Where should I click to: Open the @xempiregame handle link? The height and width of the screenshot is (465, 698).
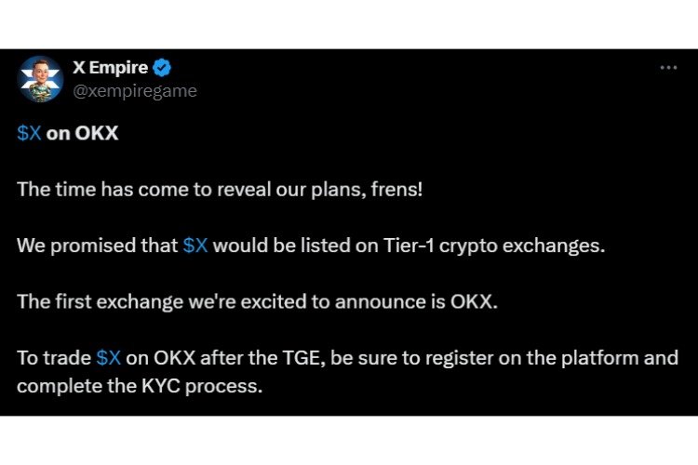coord(134,90)
